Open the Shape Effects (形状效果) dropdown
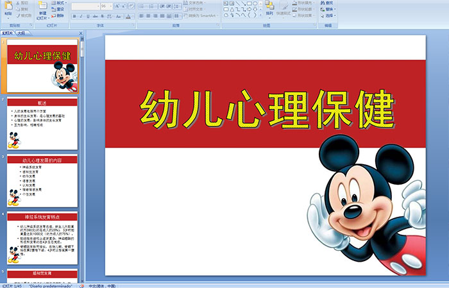This screenshot has height=288, width=449. [x=303, y=15]
